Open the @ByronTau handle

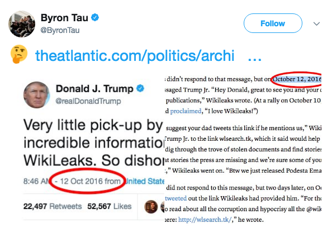(60, 30)
